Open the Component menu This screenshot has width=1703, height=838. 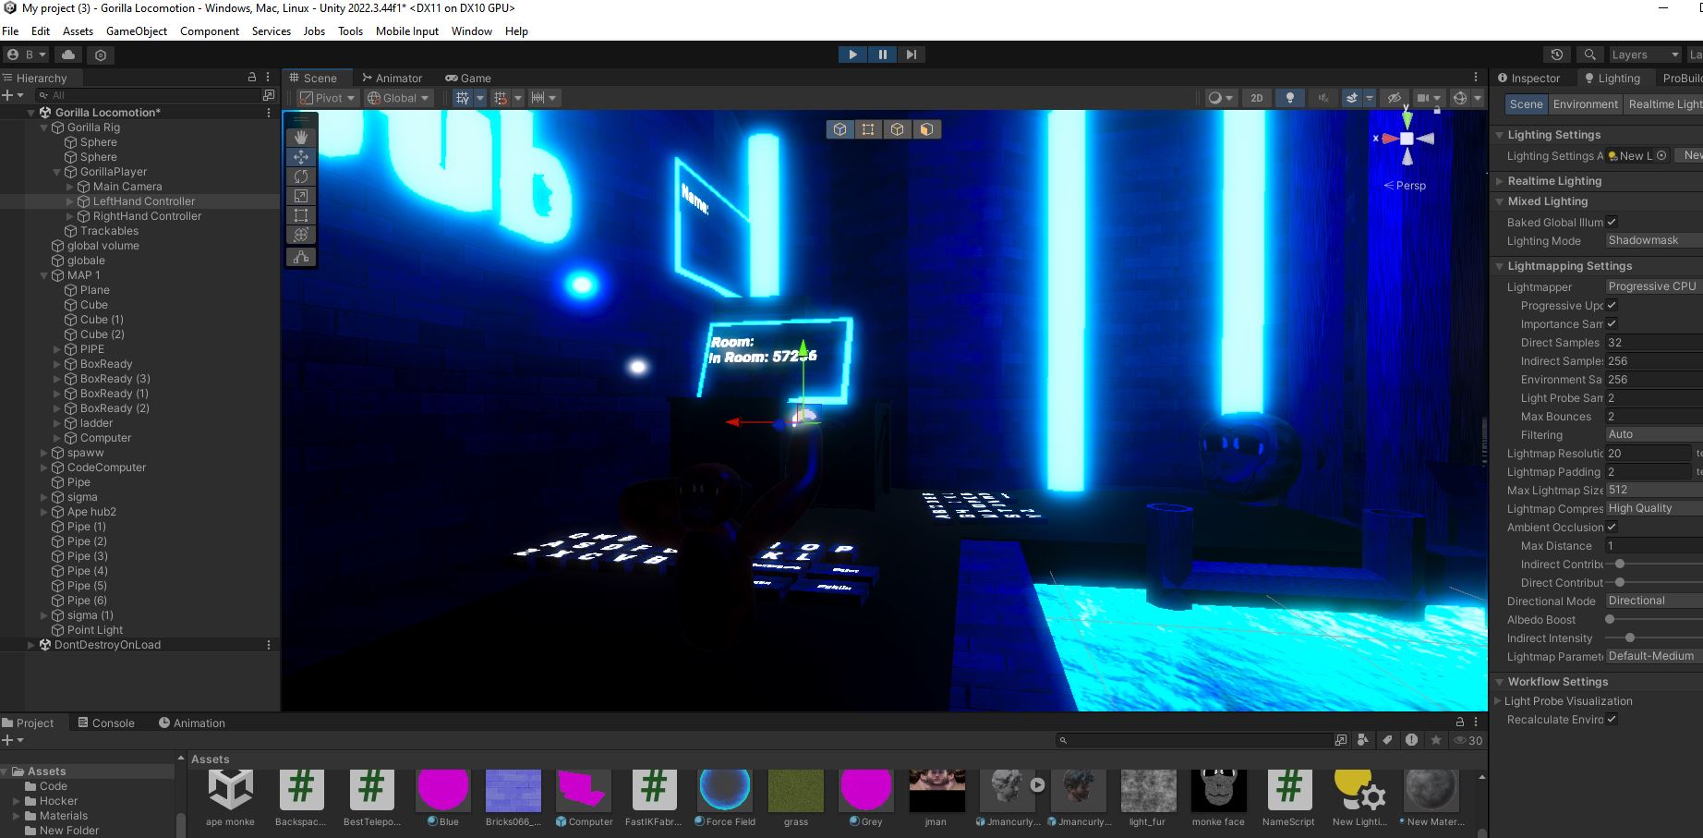point(210,30)
